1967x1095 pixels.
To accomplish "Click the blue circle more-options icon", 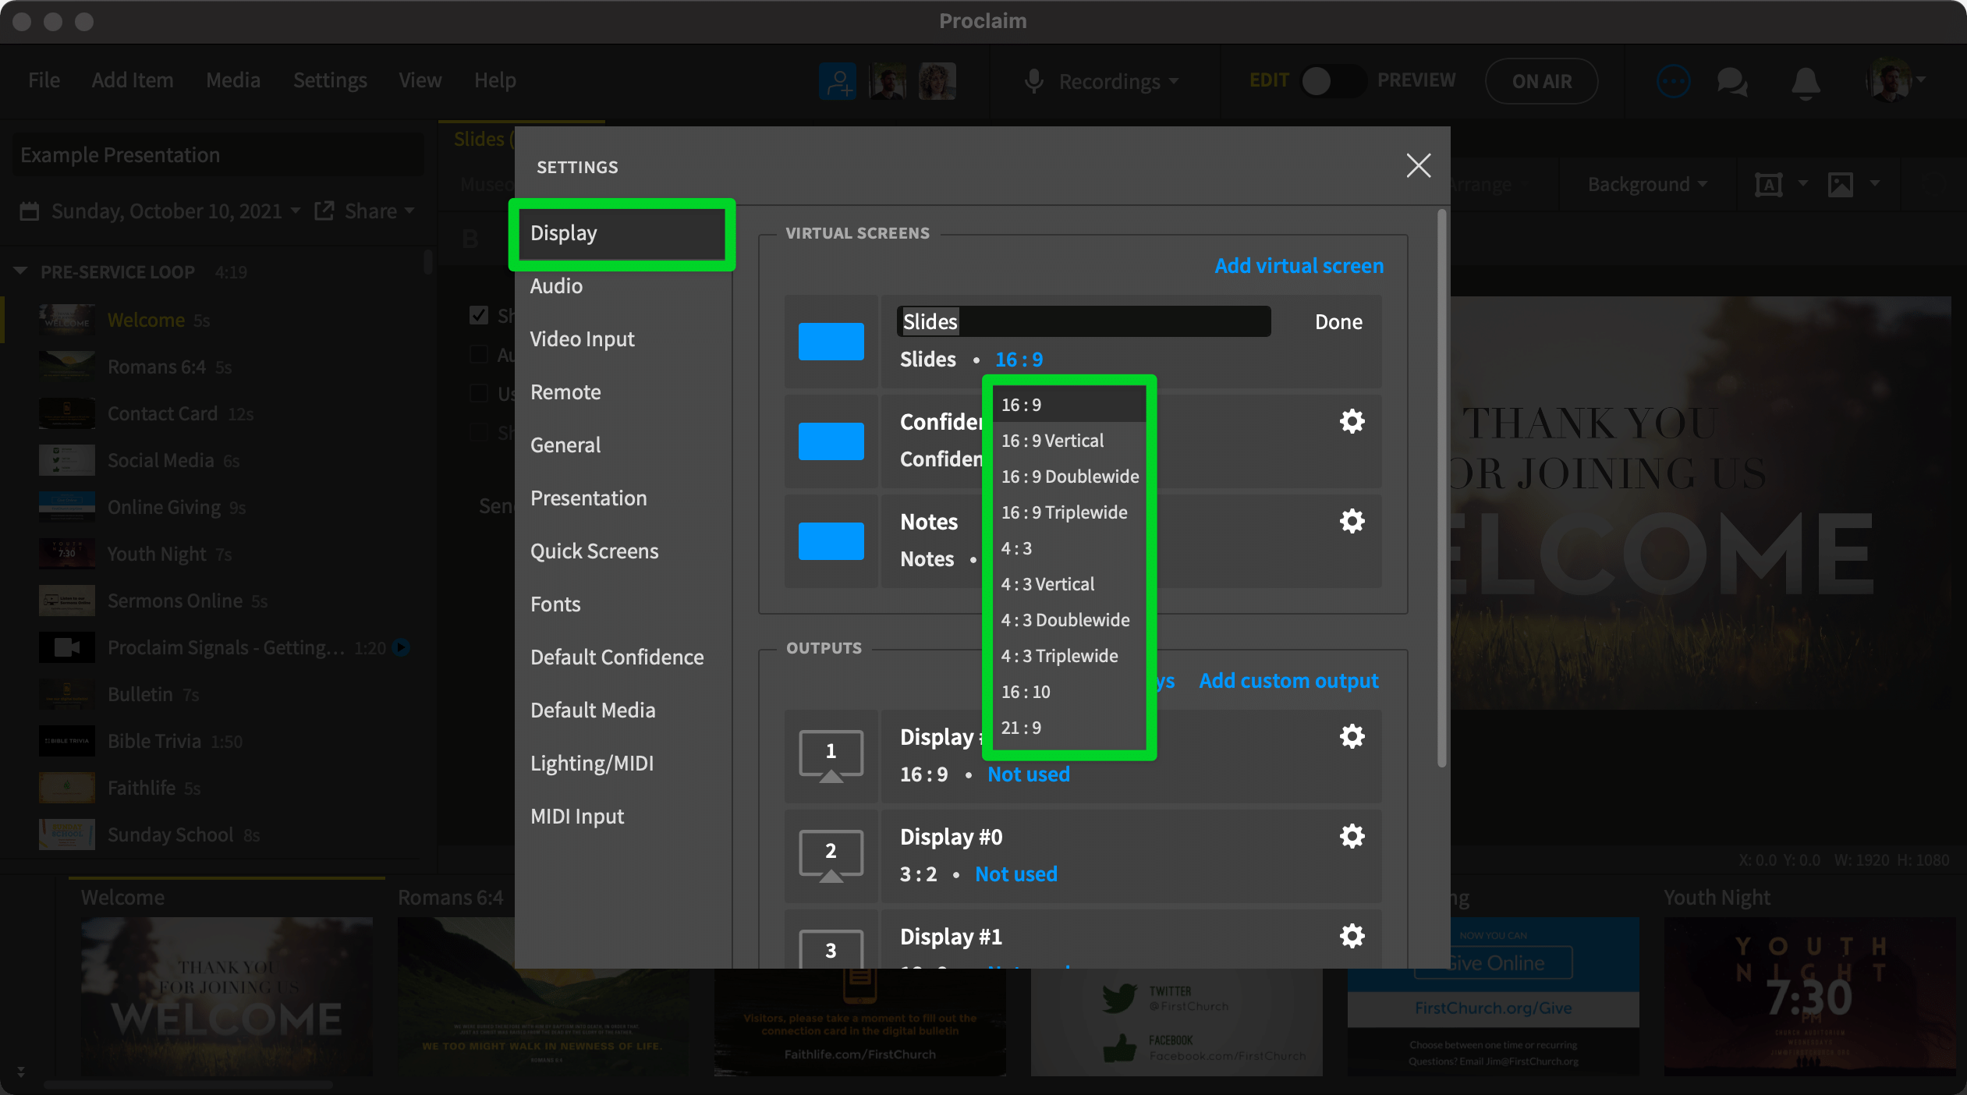I will pyautogui.click(x=1672, y=81).
